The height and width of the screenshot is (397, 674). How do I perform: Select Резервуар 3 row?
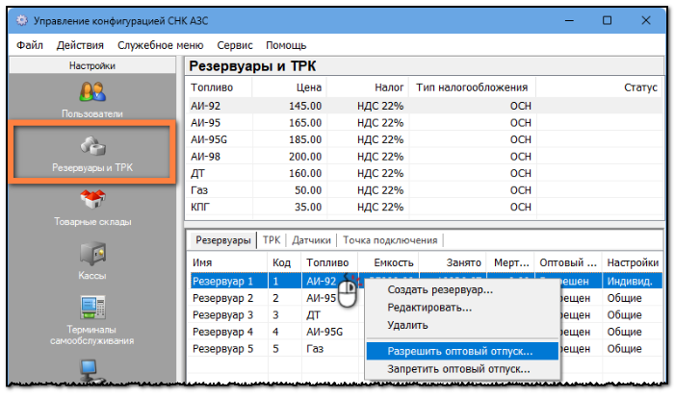coord(426,314)
